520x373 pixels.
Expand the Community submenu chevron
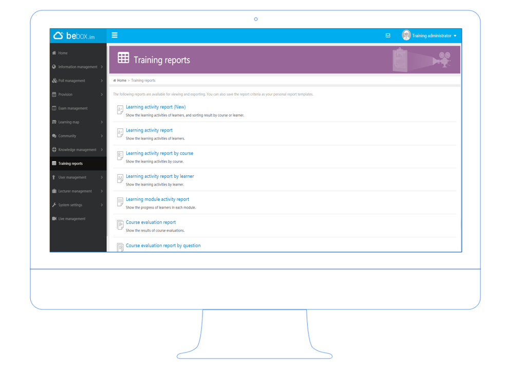click(x=102, y=136)
